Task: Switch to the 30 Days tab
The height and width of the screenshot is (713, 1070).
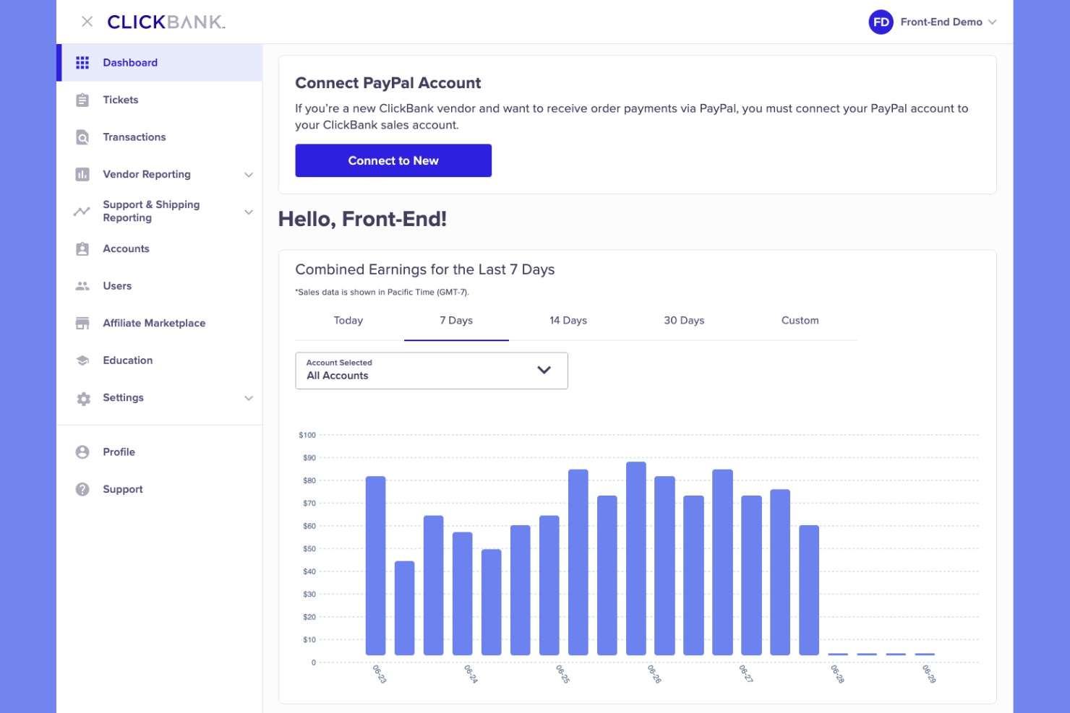Action: [x=684, y=321]
